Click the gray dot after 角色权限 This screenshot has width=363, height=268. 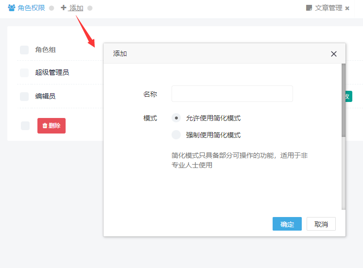click(52, 8)
